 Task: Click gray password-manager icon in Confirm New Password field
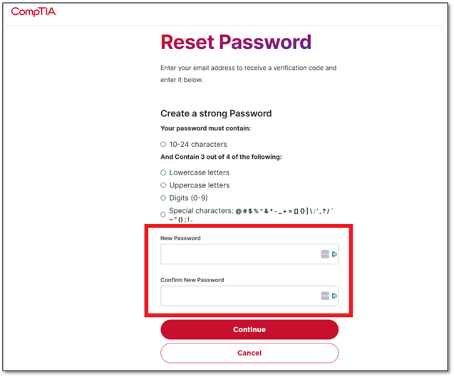[x=325, y=296]
